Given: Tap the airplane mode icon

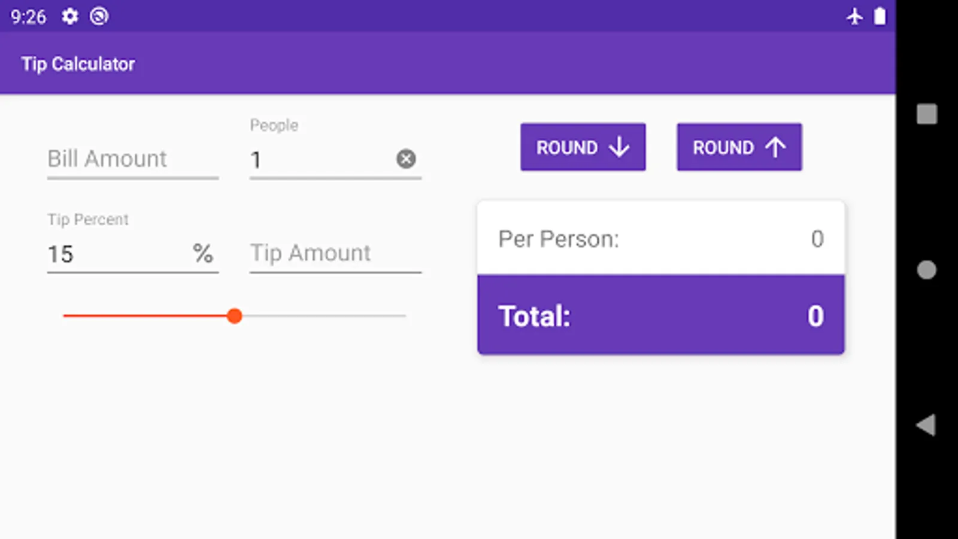Looking at the screenshot, I should (x=854, y=16).
